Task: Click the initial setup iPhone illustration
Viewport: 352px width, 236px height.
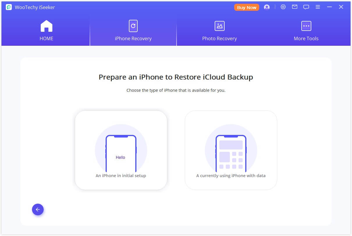Action: click(121, 150)
